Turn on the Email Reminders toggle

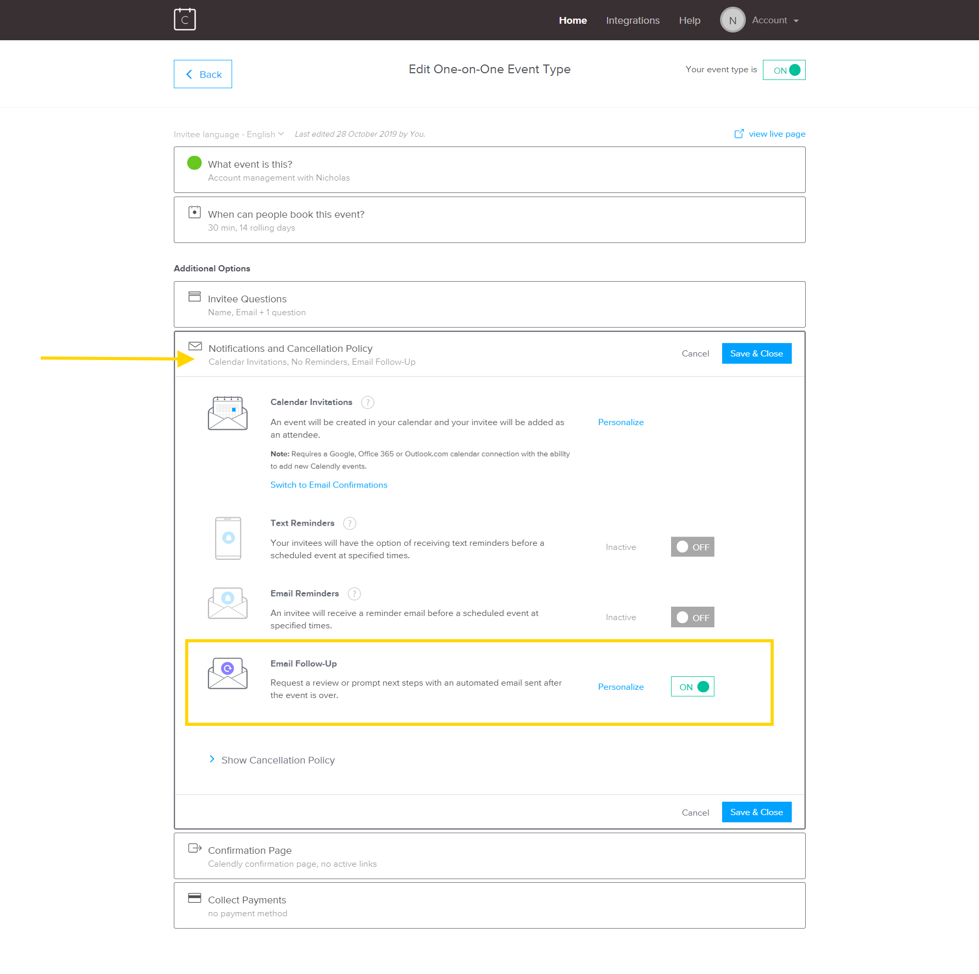pos(692,617)
